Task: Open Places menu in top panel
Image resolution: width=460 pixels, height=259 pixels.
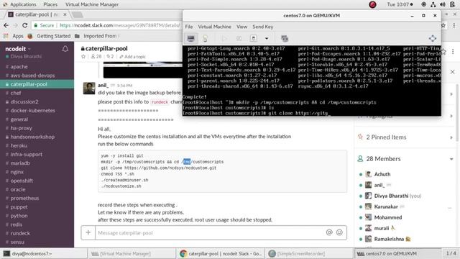Action: tap(50, 4)
